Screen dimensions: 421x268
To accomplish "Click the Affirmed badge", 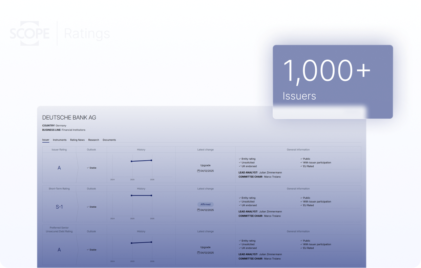I will pyautogui.click(x=205, y=204).
